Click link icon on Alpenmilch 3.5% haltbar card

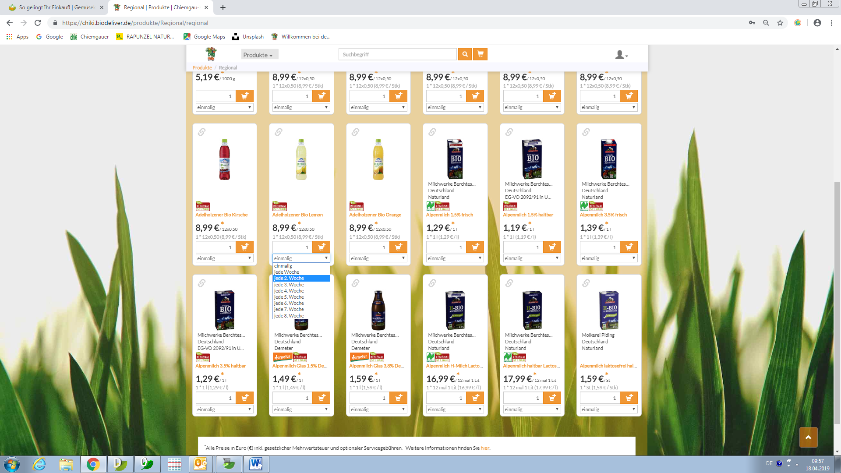[201, 283]
